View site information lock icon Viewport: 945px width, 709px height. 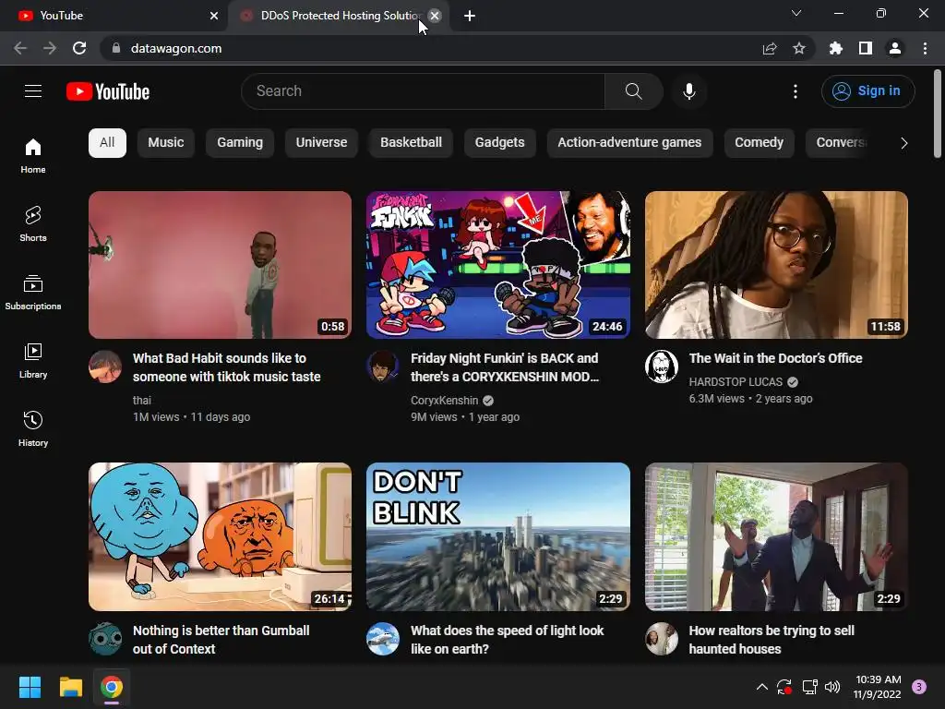pos(116,48)
